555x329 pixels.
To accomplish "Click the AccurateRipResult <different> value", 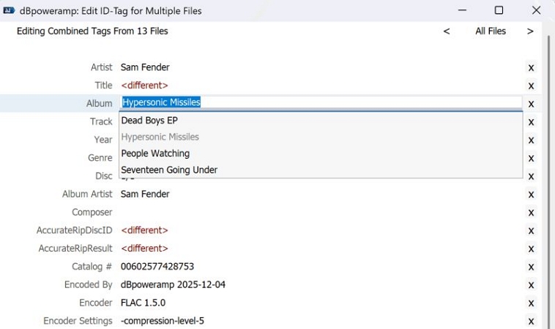I will pyautogui.click(x=144, y=249).
